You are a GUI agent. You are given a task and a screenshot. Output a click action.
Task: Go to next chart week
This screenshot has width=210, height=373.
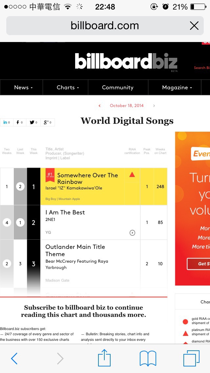click(154, 106)
